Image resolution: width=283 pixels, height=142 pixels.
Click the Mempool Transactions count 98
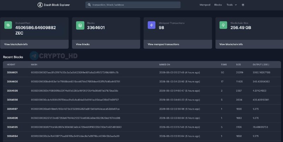(161, 28)
